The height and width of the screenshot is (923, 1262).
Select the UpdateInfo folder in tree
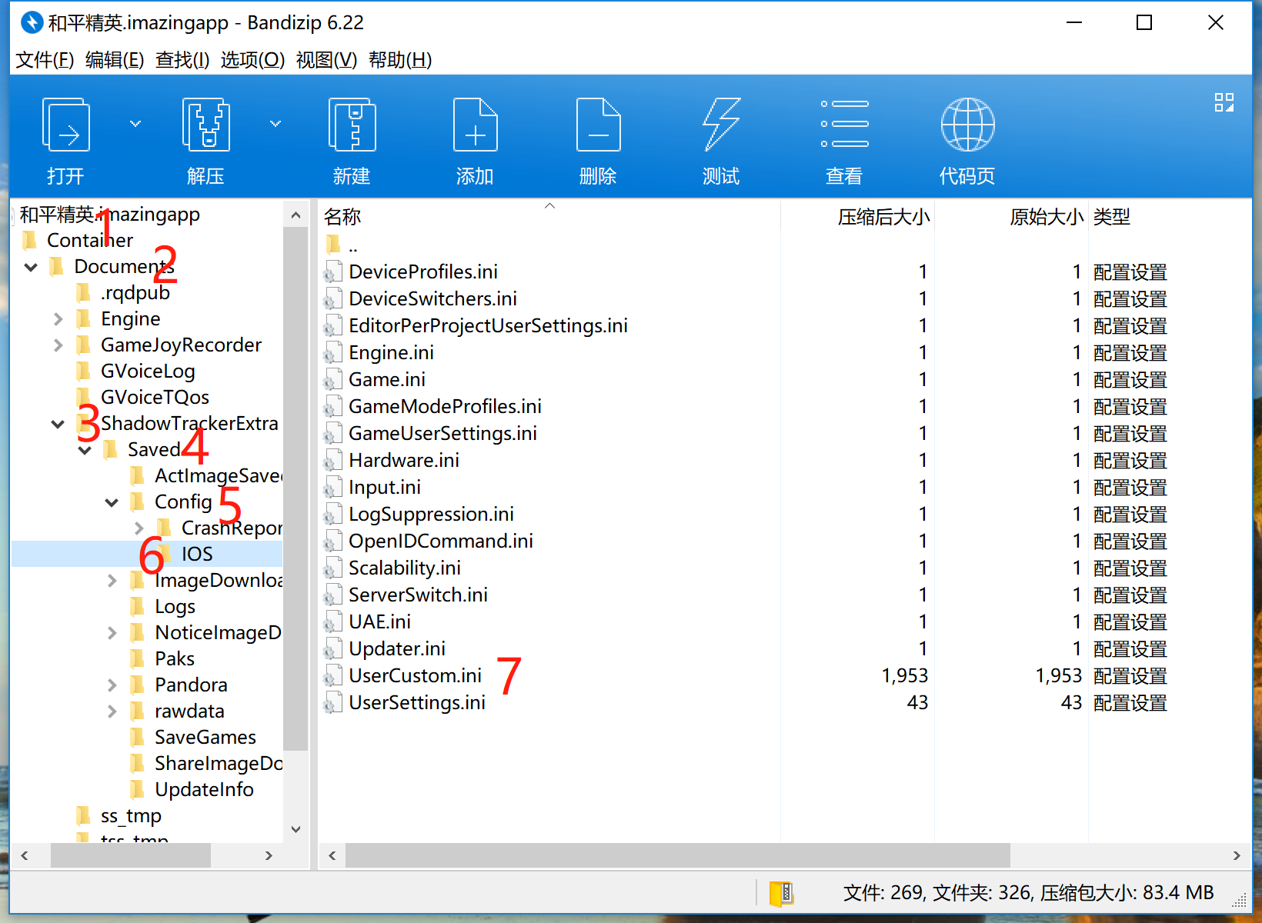pyautogui.click(x=204, y=790)
